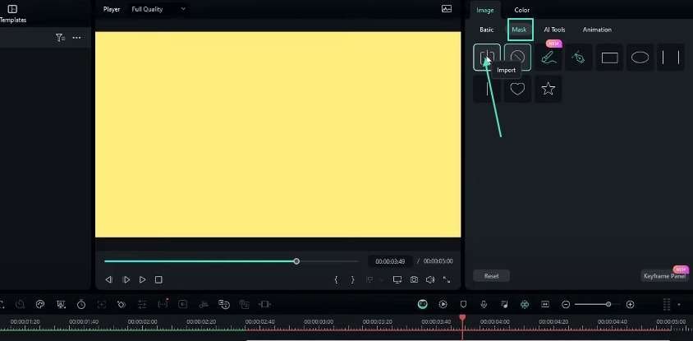Click the Import mask button
The image size is (693, 341).
click(487, 57)
